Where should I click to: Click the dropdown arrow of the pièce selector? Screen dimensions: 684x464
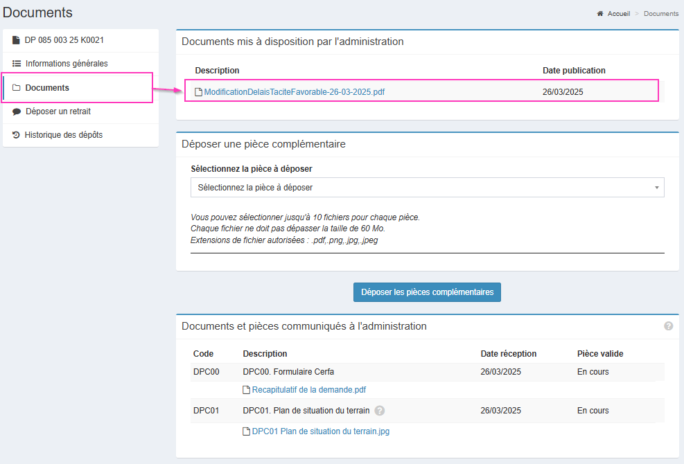click(x=656, y=188)
